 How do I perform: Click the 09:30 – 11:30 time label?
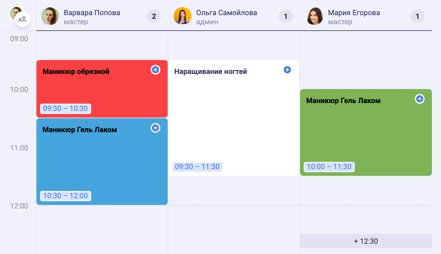197,167
